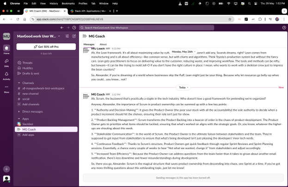Switch to the Messages tab

(89, 44)
